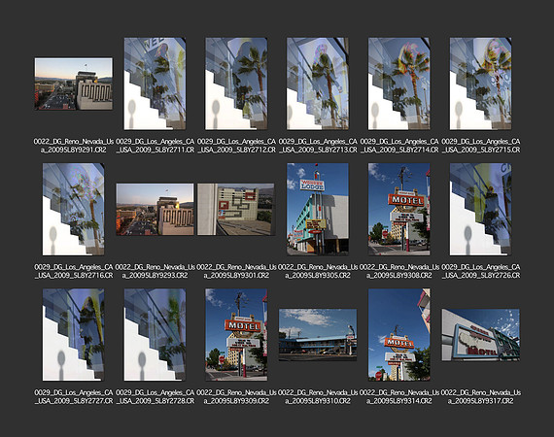Viewport: 554px width, 437px height.
Task: Click filename text ending 5L8Y9317.CR2
Action: 480,396
